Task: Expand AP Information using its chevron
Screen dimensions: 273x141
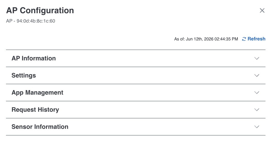Action: tap(257, 58)
